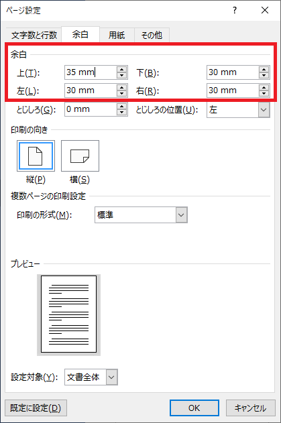The image size is (281, 423).
Task: Click the help question mark icon
Action: (235, 10)
